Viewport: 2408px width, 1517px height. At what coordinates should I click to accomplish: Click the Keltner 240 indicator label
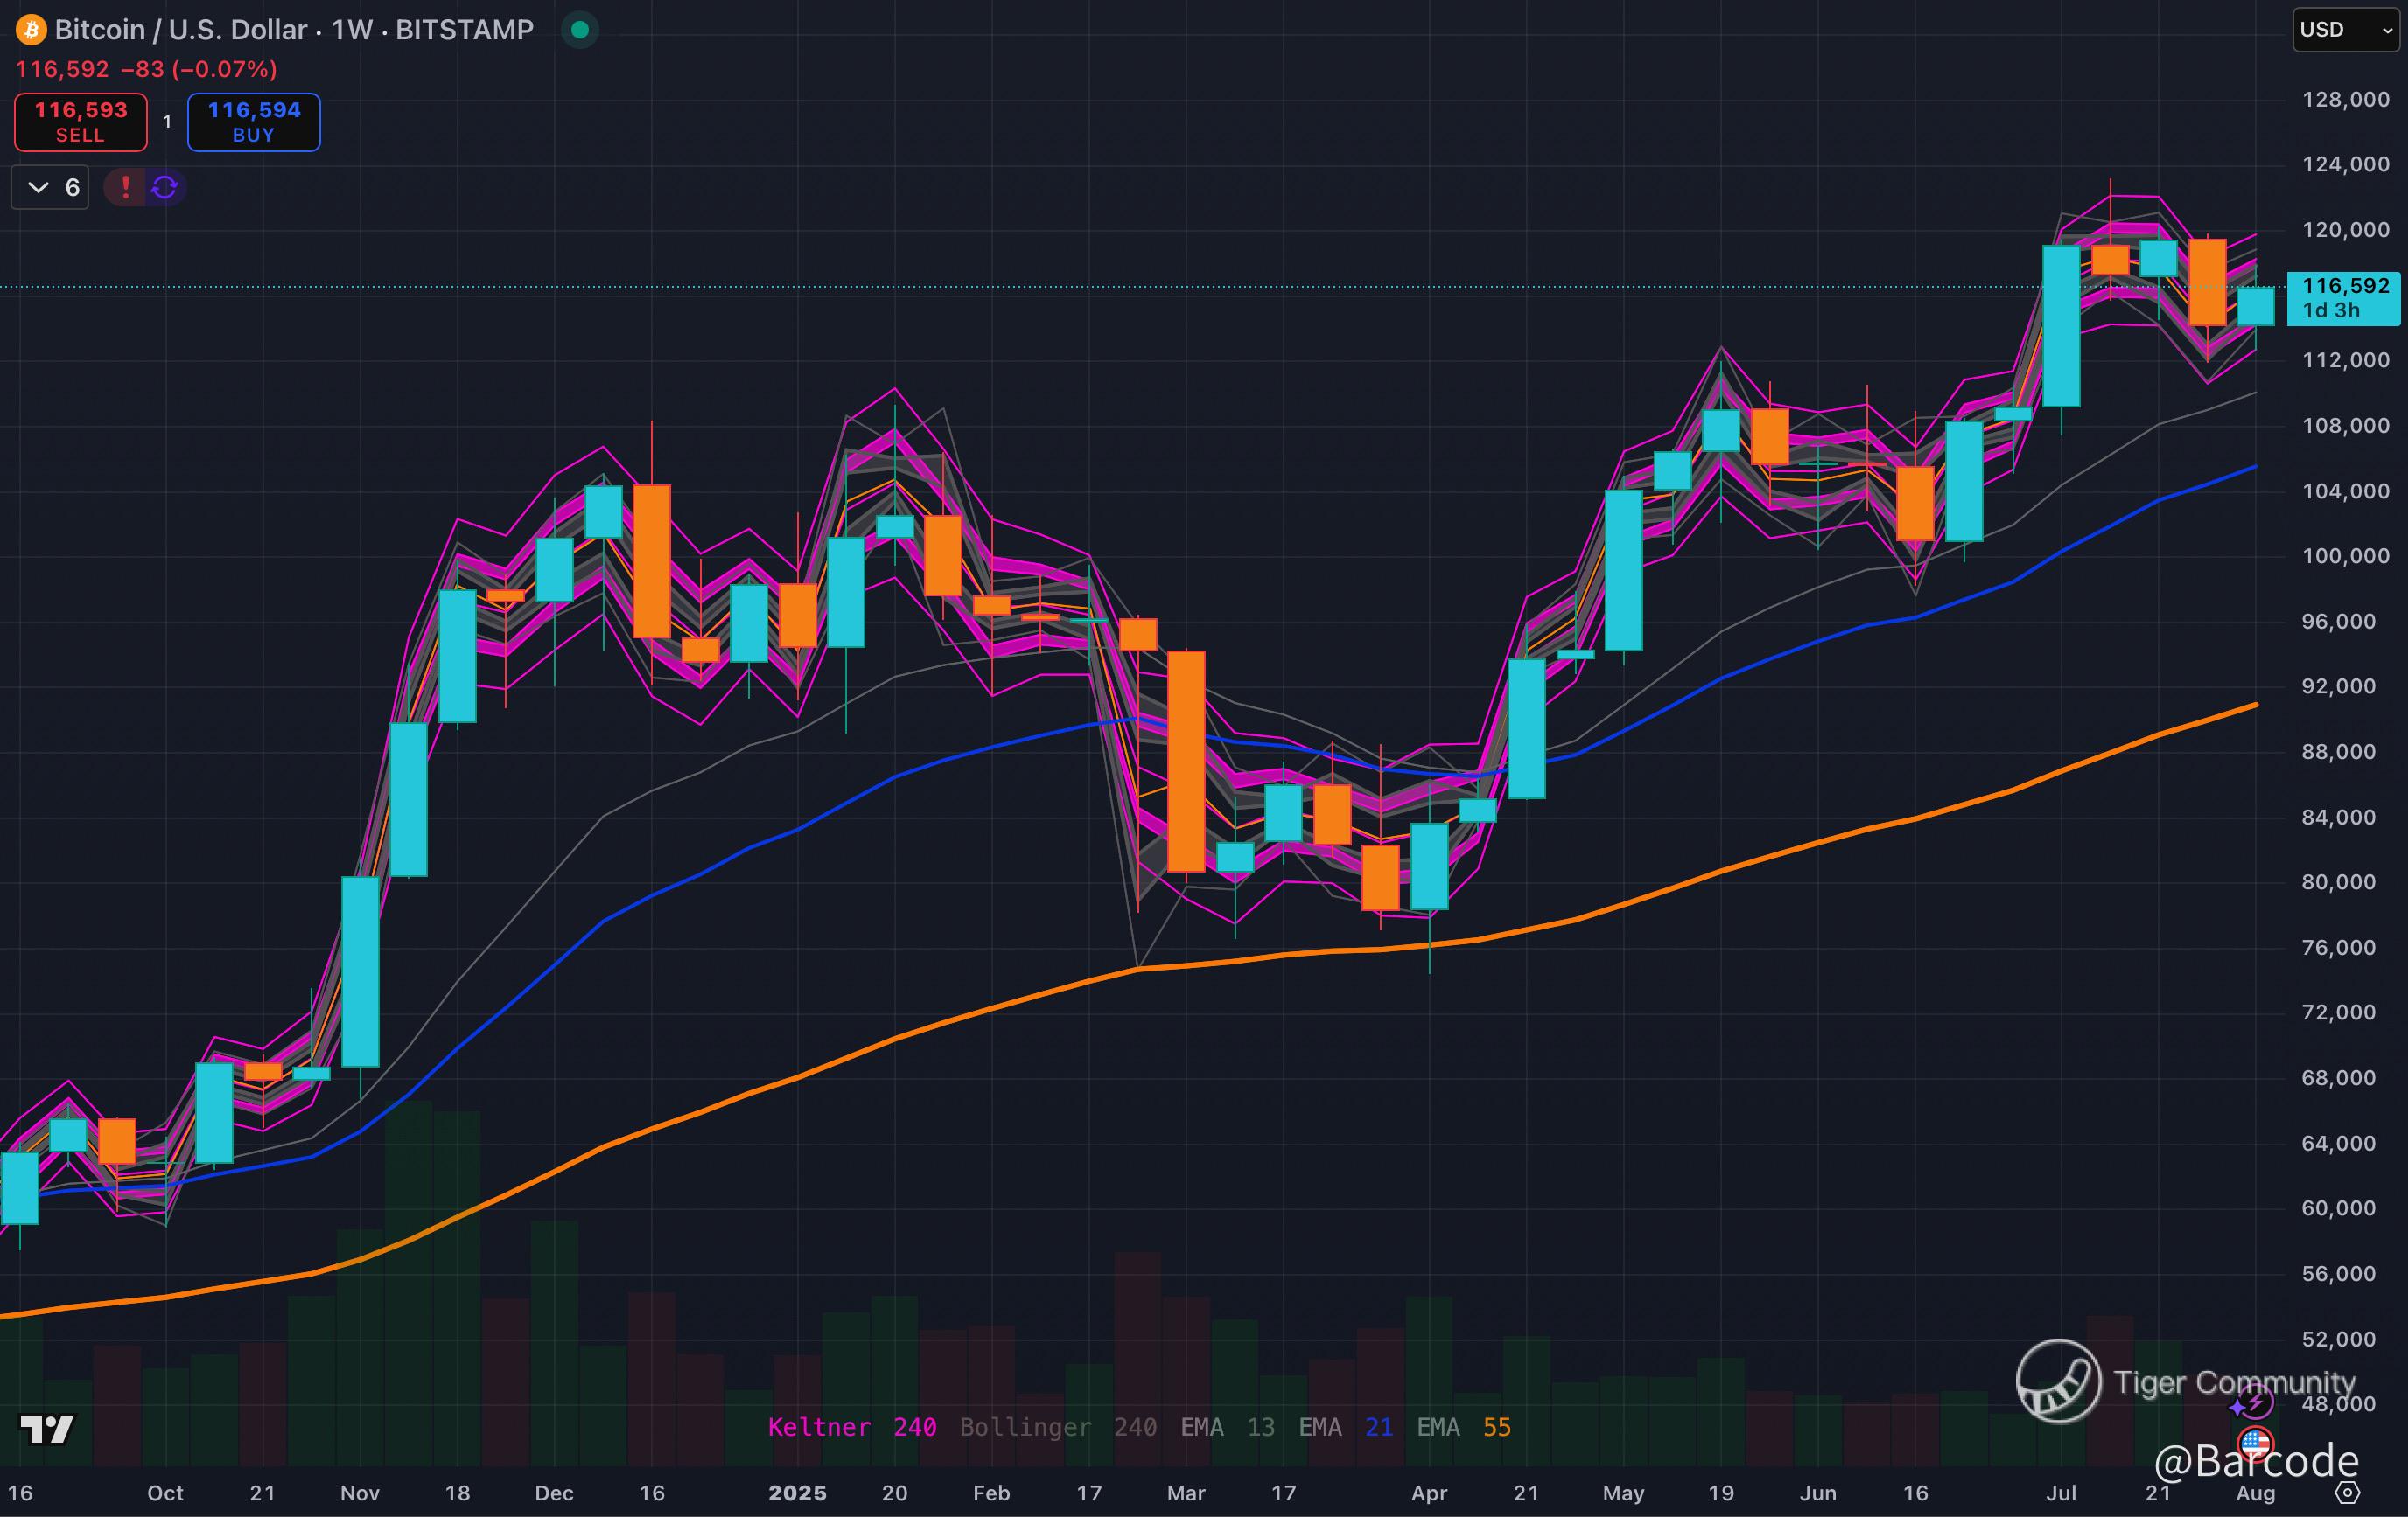click(851, 1427)
